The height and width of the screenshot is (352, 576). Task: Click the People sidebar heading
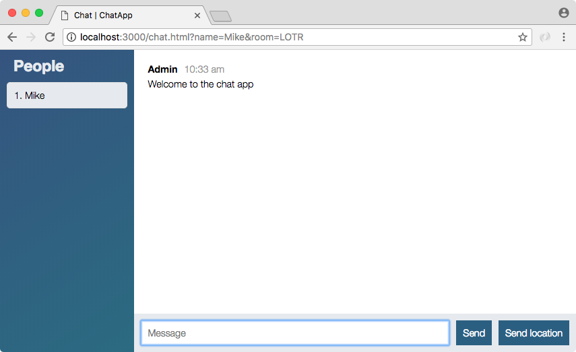pyautogui.click(x=39, y=66)
